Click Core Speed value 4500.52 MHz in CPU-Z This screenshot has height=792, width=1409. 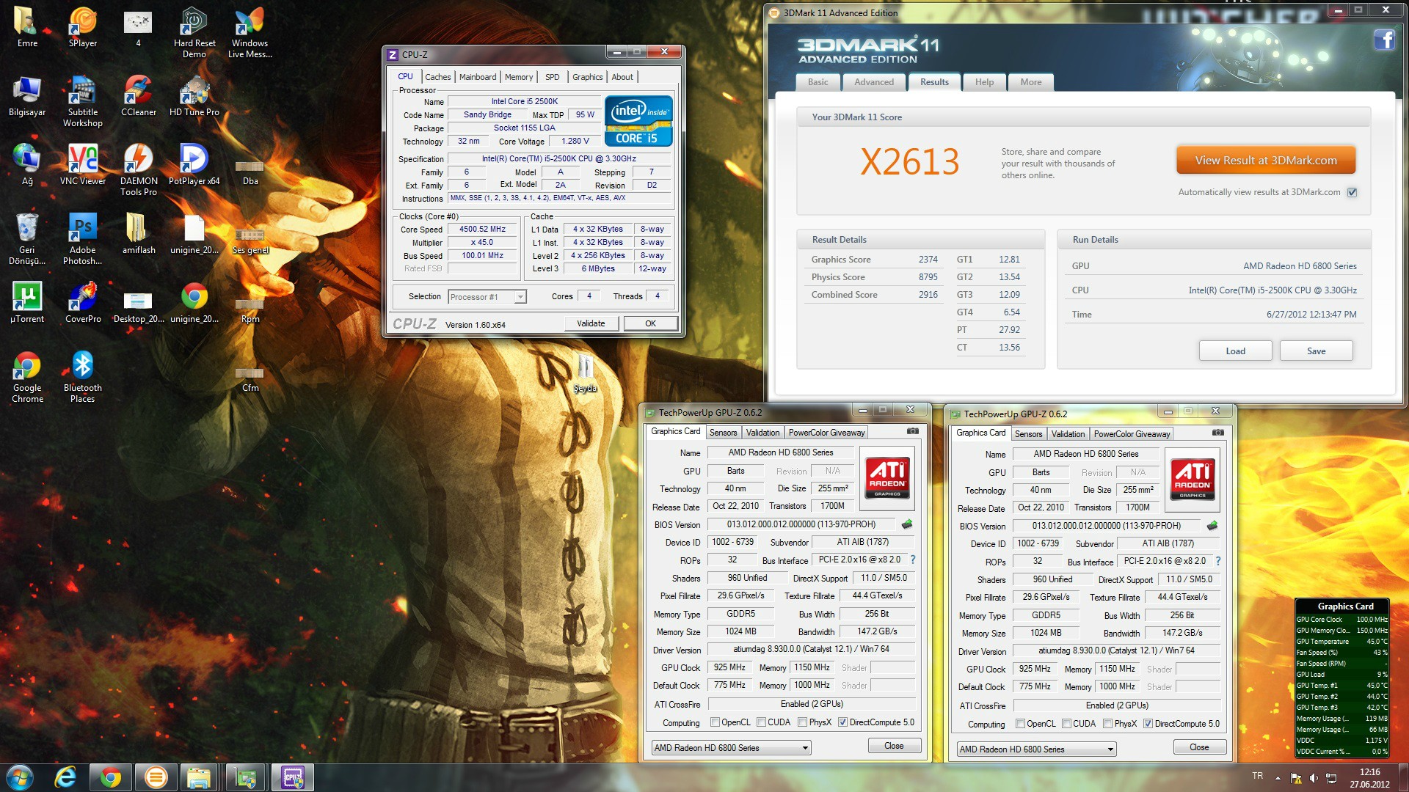(483, 230)
